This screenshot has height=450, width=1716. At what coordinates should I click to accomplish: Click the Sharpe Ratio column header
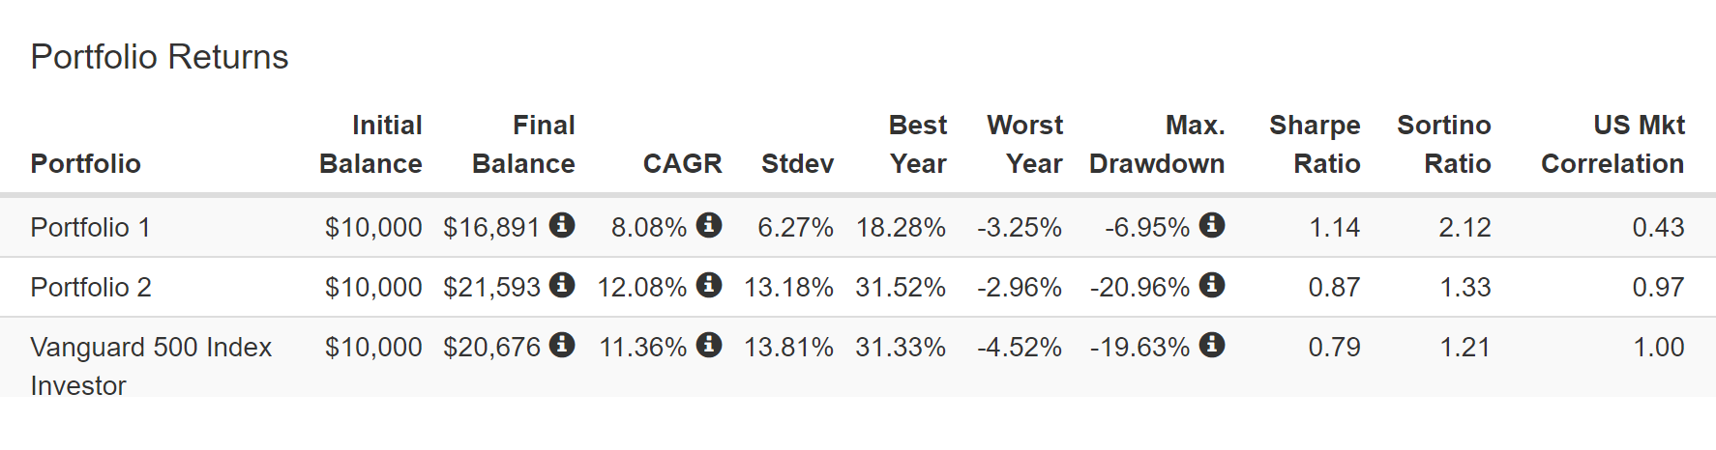point(1315,145)
